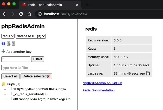Go to the browser home icon
Image resolution: width=163 pixels, height=110 pixels.
click(x=29, y=14)
